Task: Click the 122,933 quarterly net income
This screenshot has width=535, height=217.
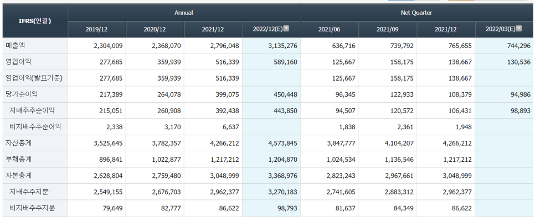Action: pos(402,94)
